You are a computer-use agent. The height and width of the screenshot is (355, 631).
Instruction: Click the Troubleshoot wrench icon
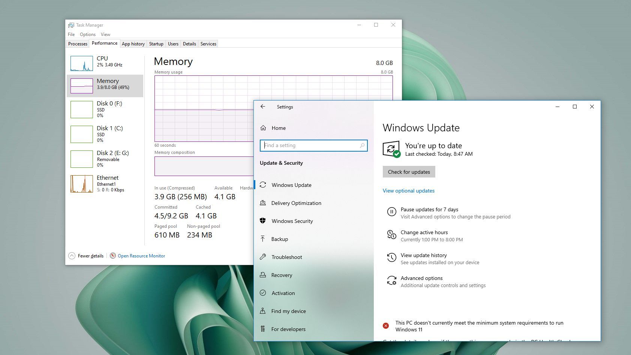click(x=263, y=257)
